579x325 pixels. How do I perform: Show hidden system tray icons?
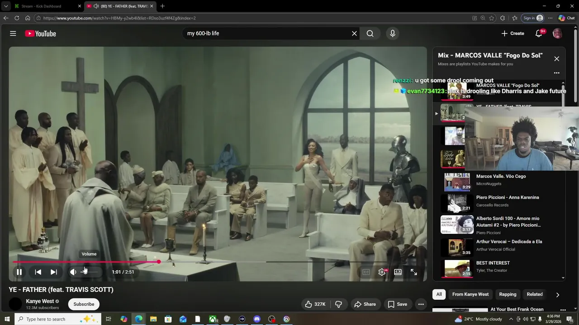coord(511,319)
